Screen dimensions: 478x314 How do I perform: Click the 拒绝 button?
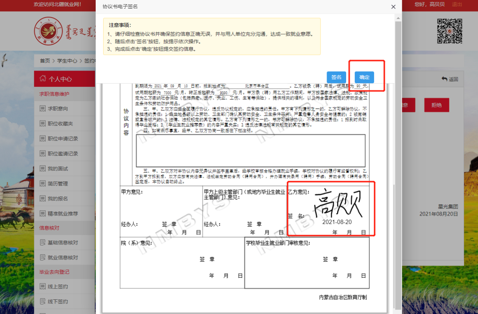436,105
